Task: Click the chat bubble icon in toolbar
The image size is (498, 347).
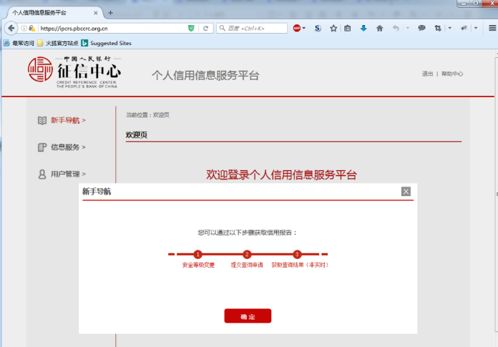Action: [421, 29]
